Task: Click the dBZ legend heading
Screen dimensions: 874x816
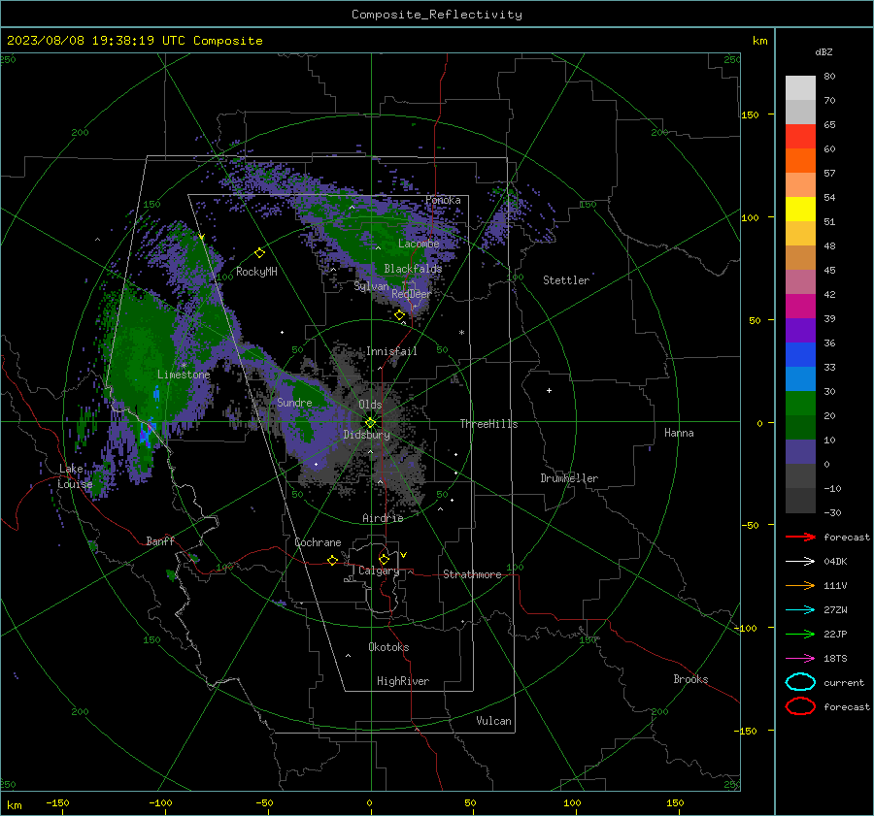Action: (824, 52)
